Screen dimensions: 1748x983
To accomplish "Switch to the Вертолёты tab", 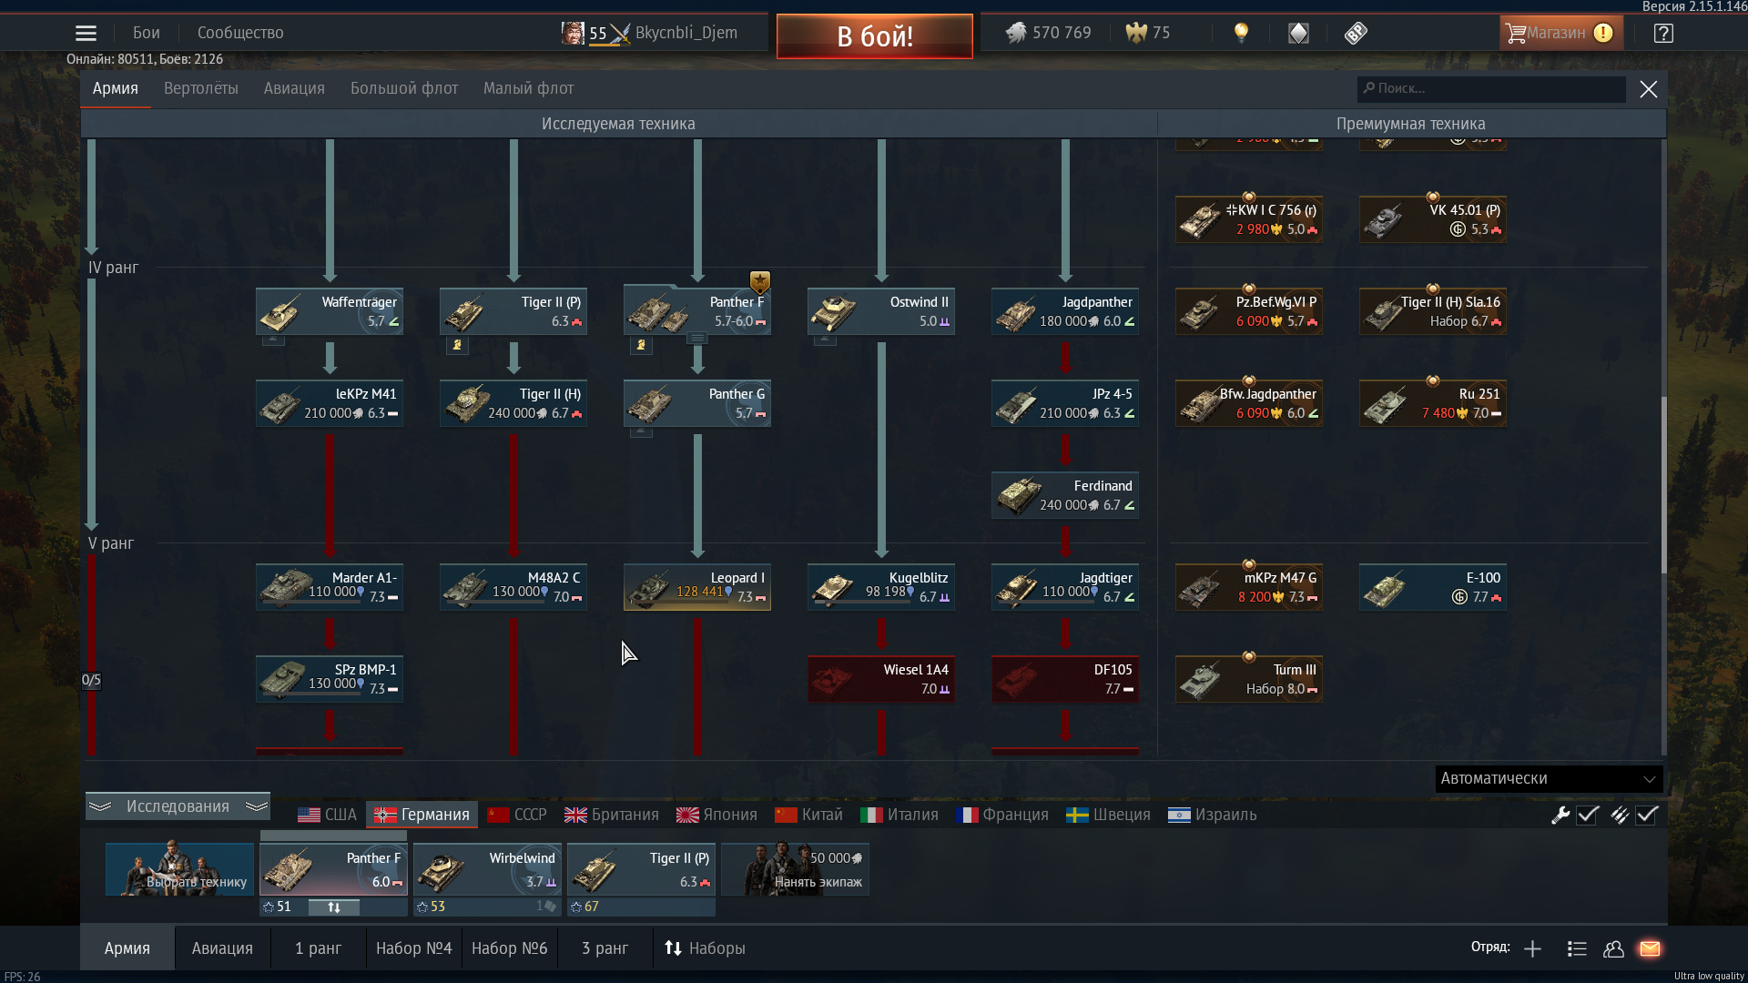I will pos(201,88).
